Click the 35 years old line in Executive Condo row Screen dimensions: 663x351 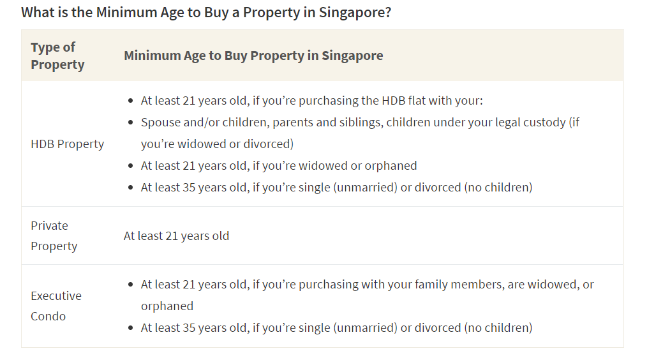336,327
